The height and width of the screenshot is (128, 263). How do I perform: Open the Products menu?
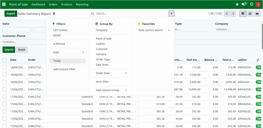click(x=67, y=5)
